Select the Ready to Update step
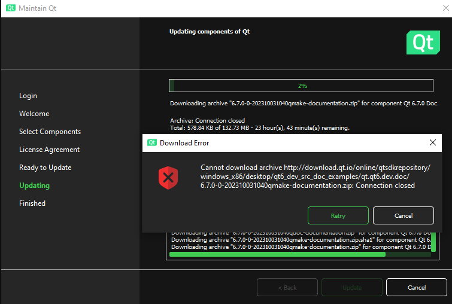 coord(45,168)
